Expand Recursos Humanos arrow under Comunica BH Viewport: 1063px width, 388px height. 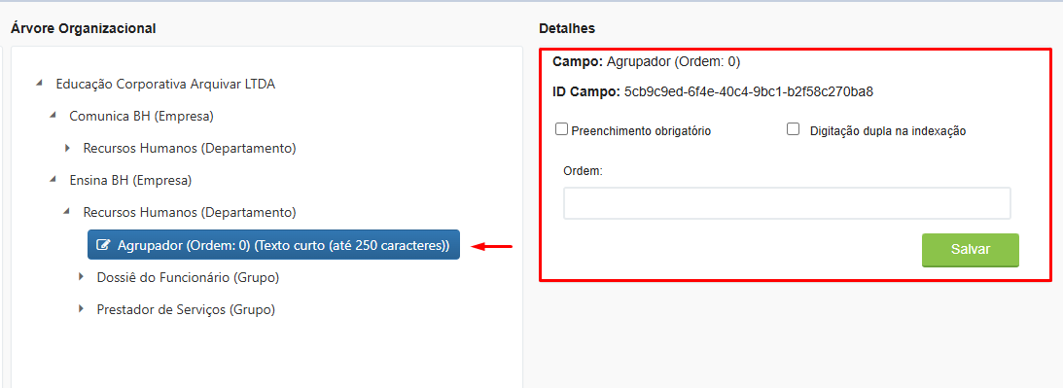click(67, 148)
